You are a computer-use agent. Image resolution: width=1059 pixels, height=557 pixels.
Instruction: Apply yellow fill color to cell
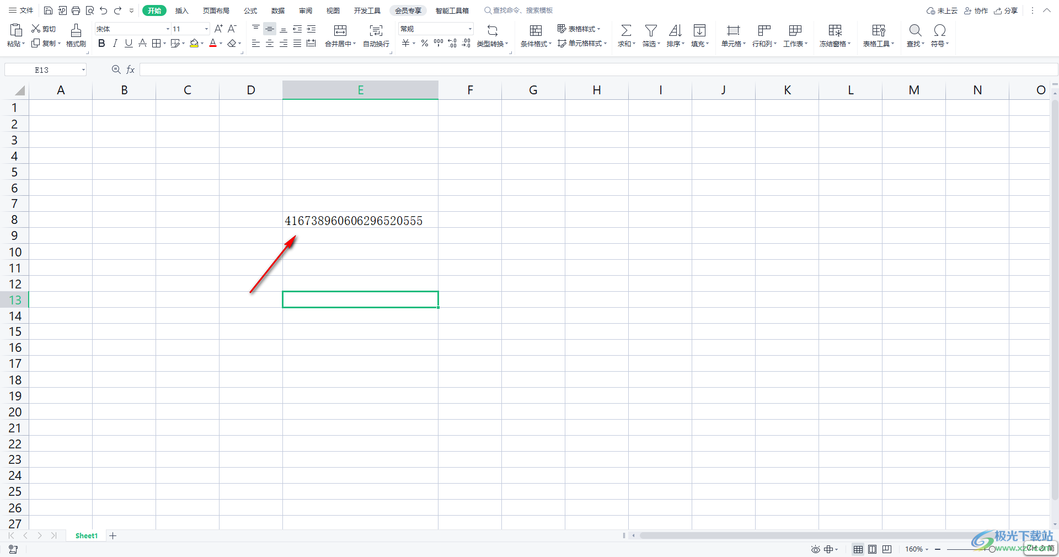pos(194,43)
